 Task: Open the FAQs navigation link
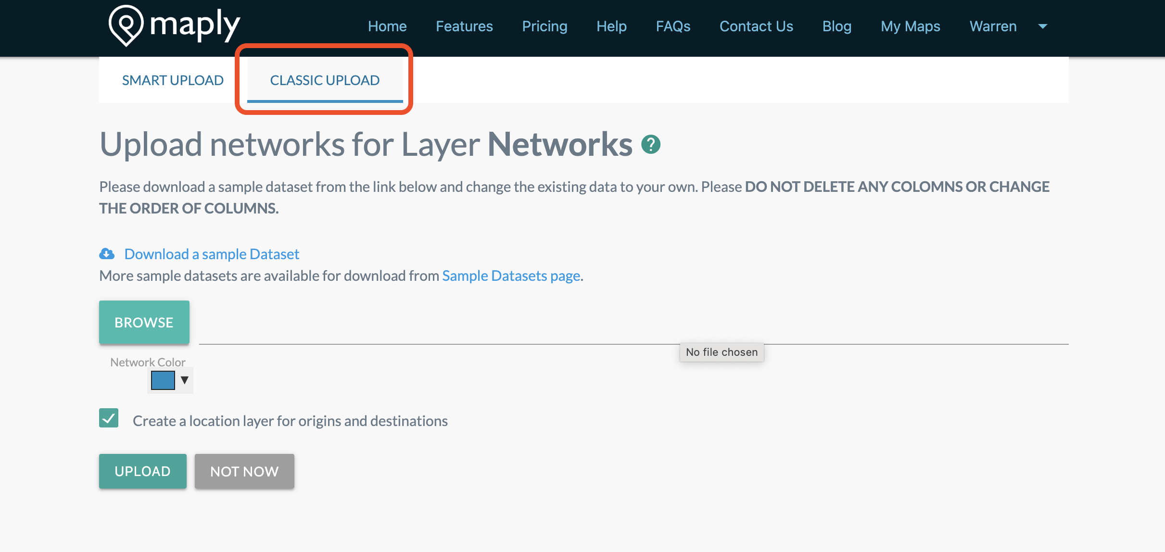(x=673, y=26)
